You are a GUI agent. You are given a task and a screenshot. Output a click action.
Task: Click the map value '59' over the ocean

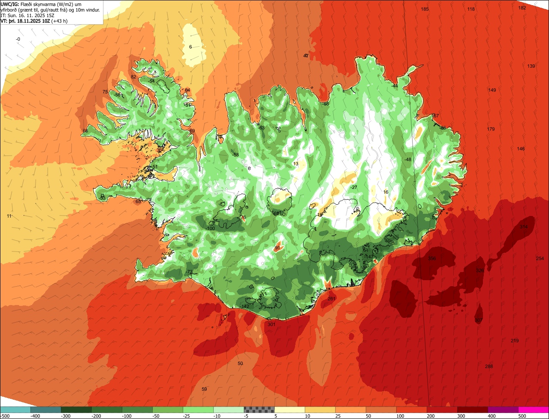click(x=204, y=389)
